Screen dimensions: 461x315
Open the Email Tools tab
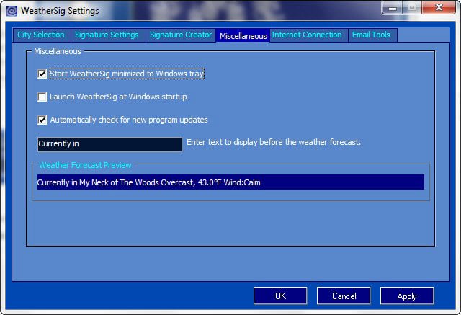coord(372,35)
